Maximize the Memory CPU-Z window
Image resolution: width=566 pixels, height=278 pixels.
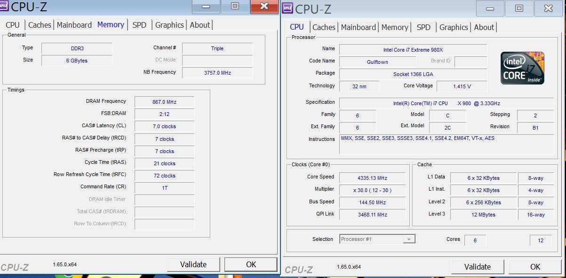coord(235,6)
